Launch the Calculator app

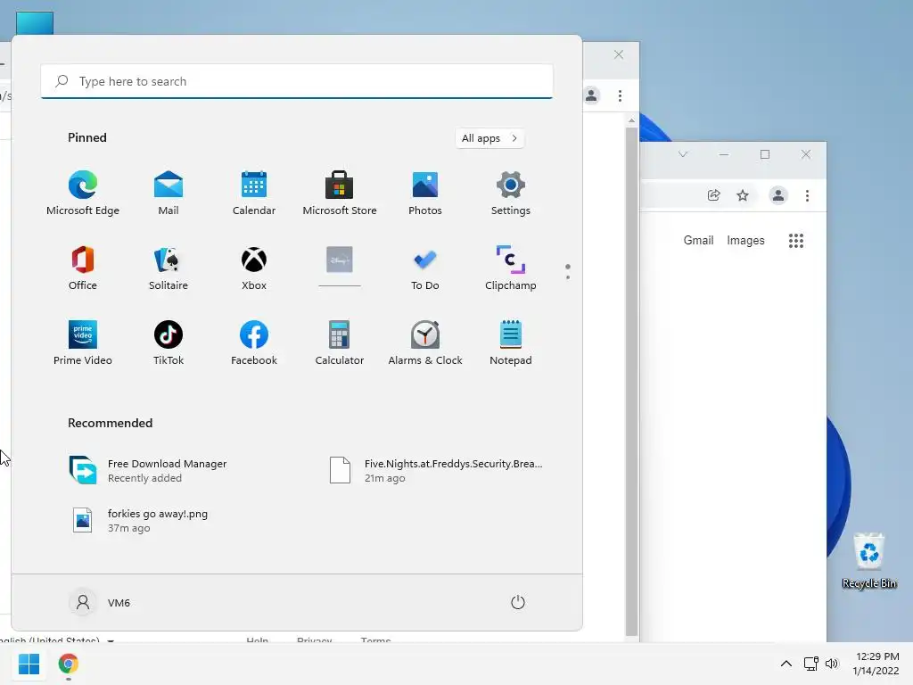340,342
